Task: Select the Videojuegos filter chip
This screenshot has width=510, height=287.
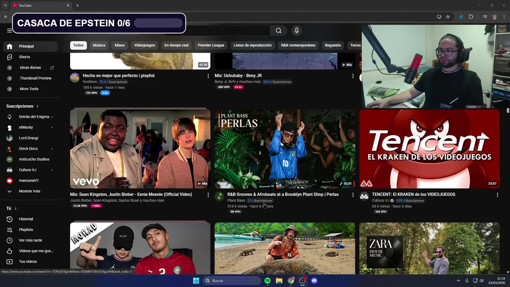Action: [145, 45]
